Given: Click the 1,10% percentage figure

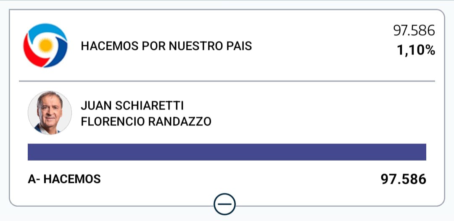Looking at the screenshot, I should click(416, 51).
